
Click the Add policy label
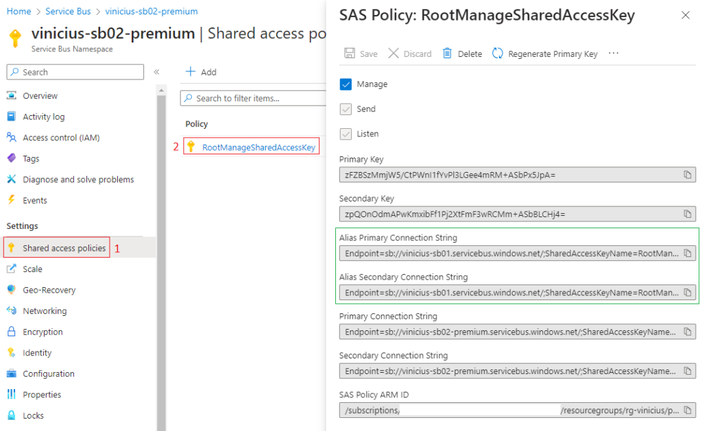[208, 72]
